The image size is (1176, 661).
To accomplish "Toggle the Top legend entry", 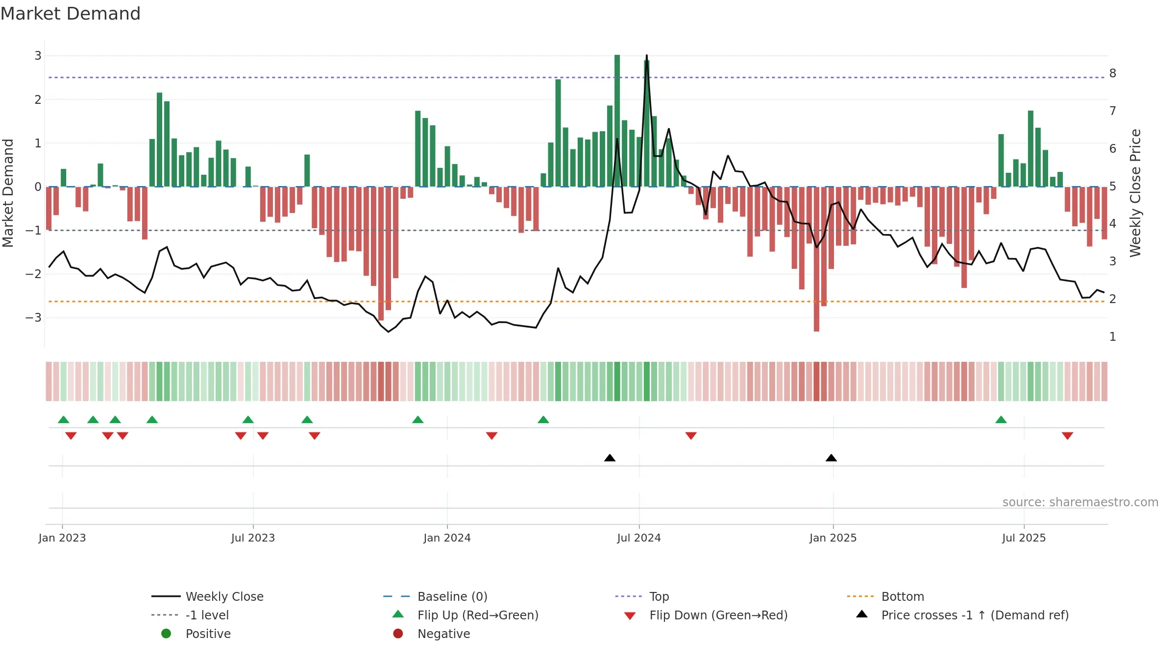I will (642, 596).
